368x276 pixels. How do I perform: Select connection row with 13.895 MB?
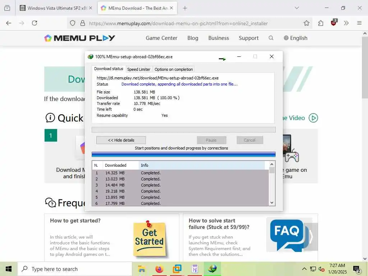point(180,197)
